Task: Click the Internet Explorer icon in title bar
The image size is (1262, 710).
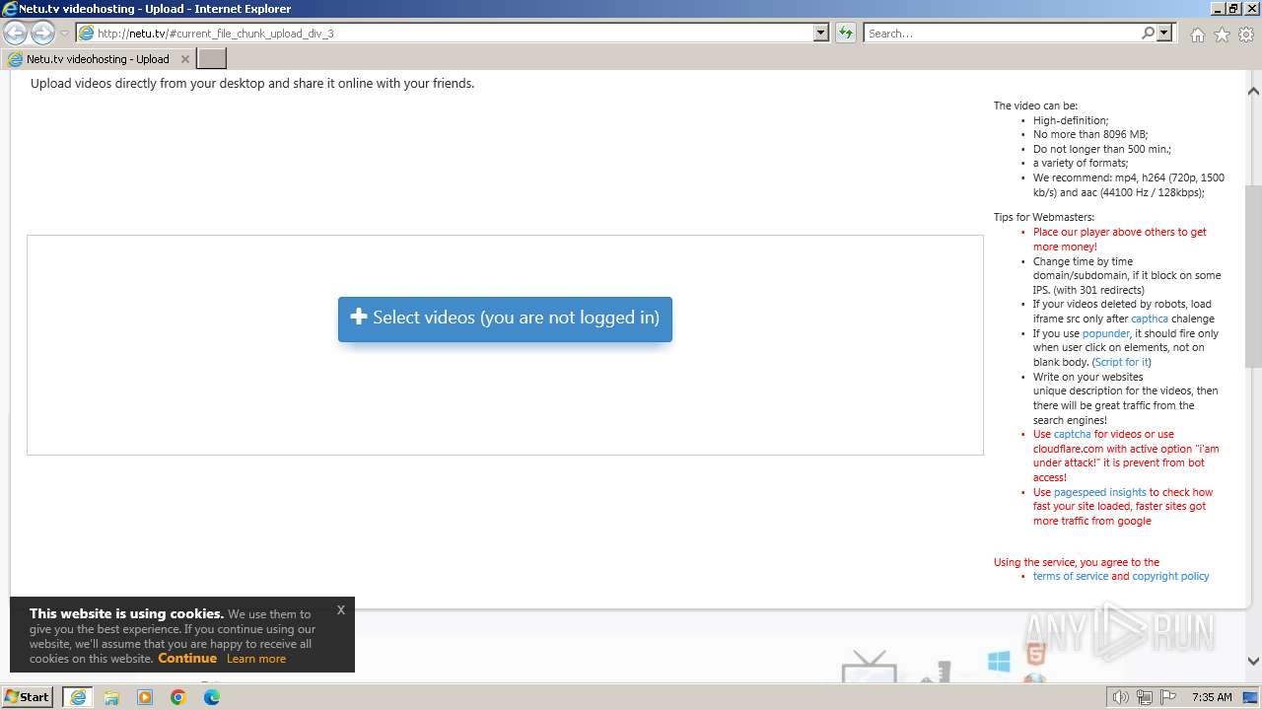Action: (x=10, y=9)
